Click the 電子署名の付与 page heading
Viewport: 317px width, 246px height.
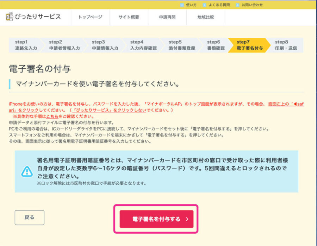coord(40,69)
